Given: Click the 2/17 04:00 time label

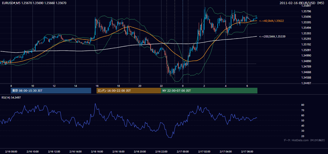Looking at the screenshot, I should point(226,151).
